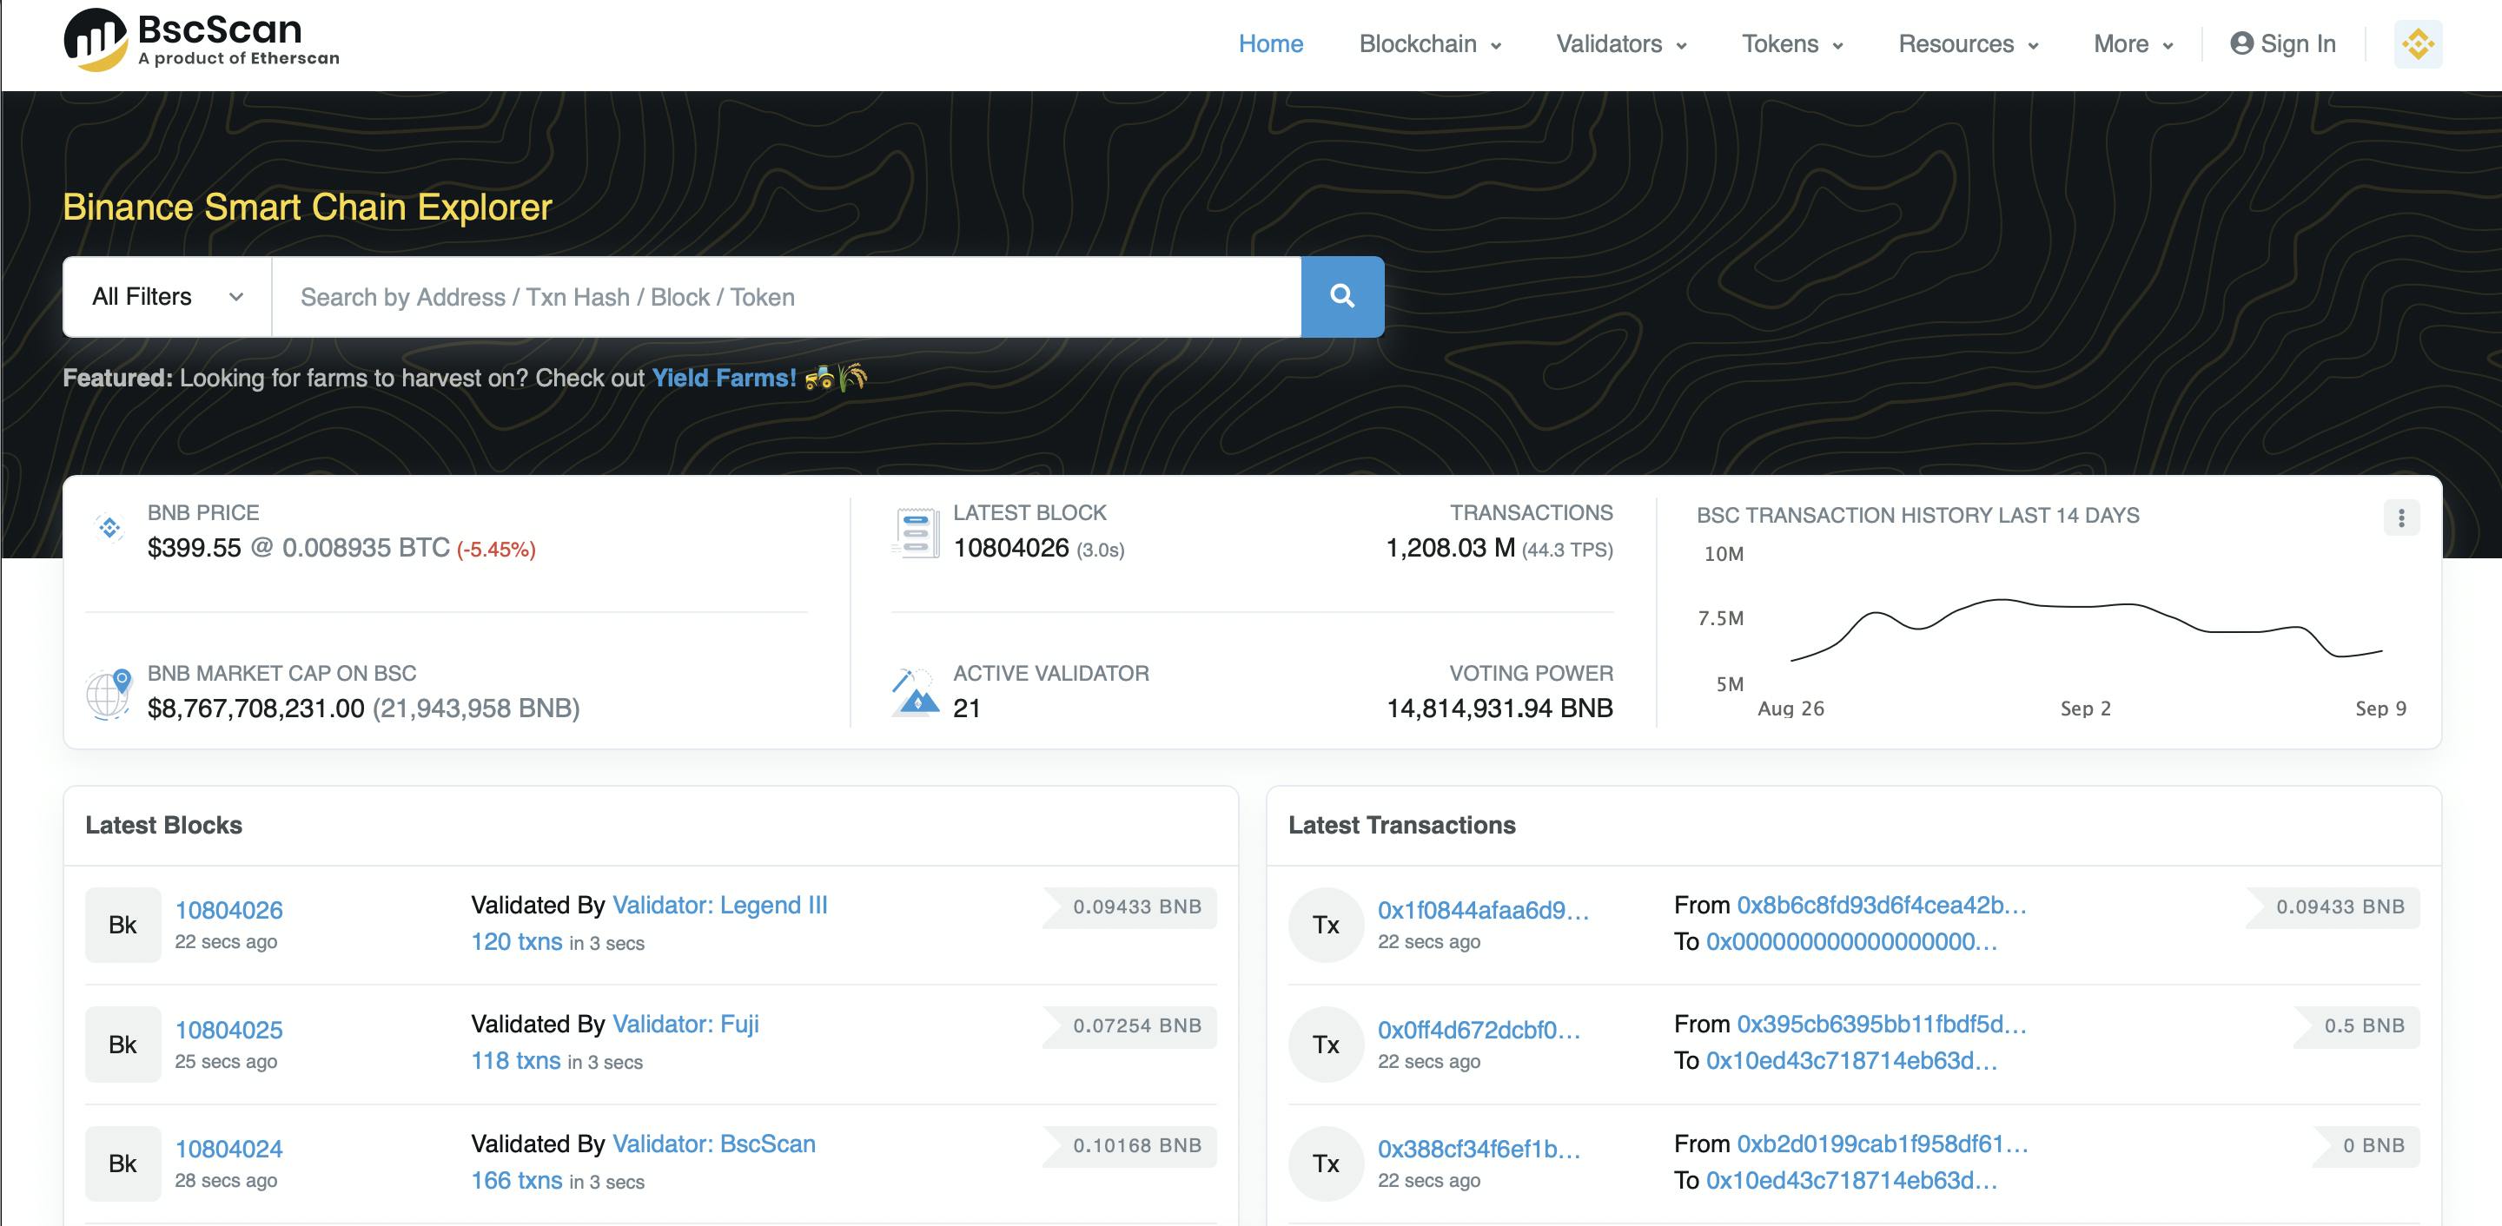
Task: Click the BNB price $399.55 value
Action: pos(195,548)
